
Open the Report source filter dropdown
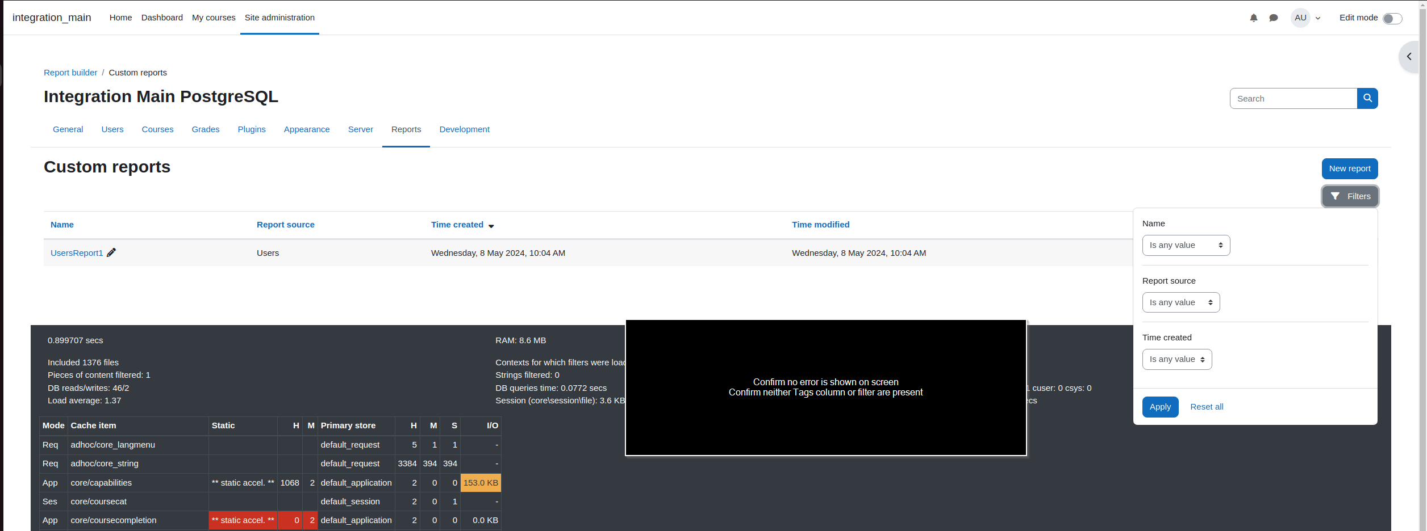click(1181, 302)
